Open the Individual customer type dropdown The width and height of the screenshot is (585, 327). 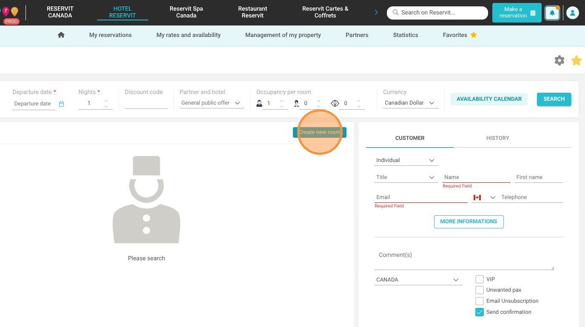406,160
